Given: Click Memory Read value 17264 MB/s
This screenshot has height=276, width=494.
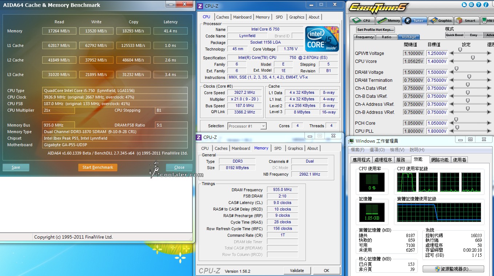Looking at the screenshot, I should [59, 31].
